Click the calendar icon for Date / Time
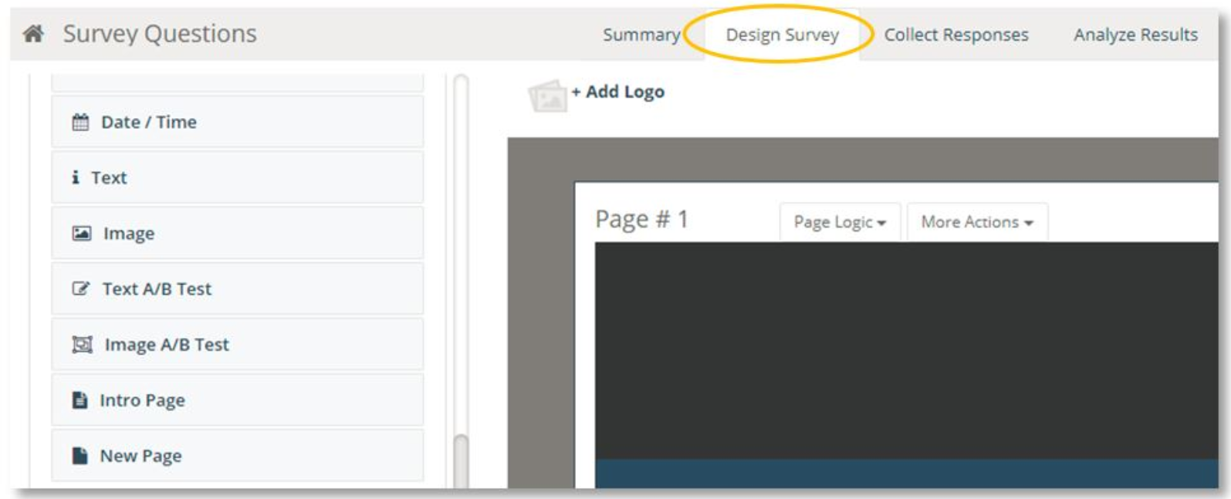The image size is (1231, 499). (x=80, y=122)
